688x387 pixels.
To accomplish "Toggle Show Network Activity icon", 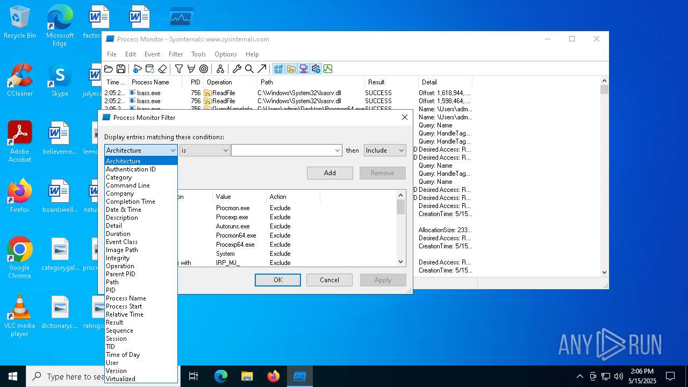I will tap(303, 69).
